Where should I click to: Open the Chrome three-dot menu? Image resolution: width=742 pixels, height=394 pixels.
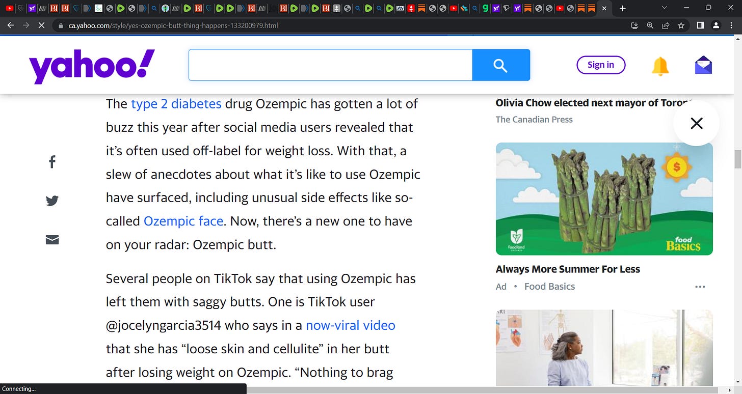coord(731,25)
